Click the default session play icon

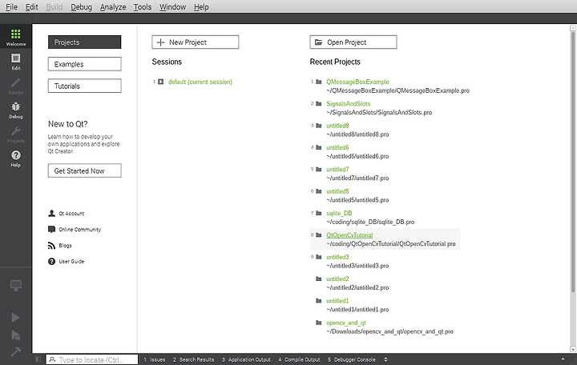coord(161,82)
